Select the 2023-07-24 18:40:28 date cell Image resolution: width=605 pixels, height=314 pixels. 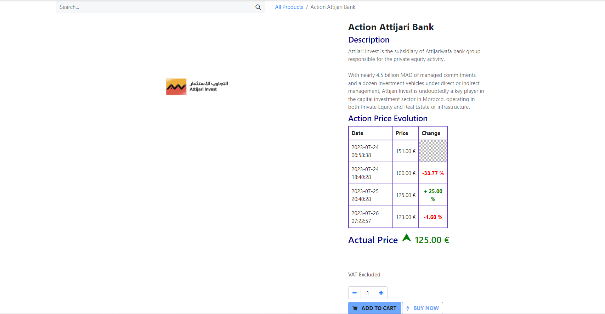(x=371, y=173)
